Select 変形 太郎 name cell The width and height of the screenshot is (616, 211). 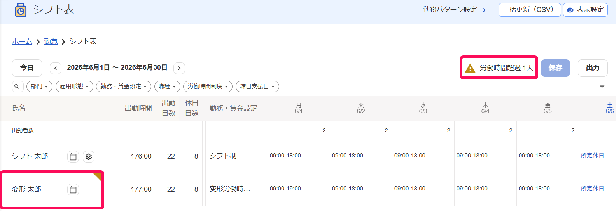(51, 190)
